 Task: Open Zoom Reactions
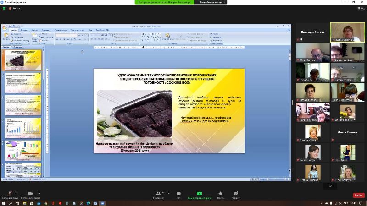coord(236,195)
